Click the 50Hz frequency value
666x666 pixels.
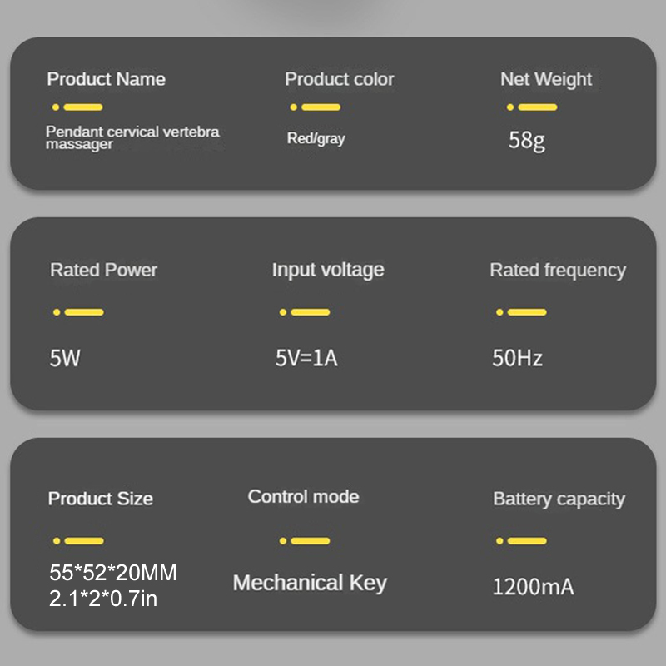517,359
